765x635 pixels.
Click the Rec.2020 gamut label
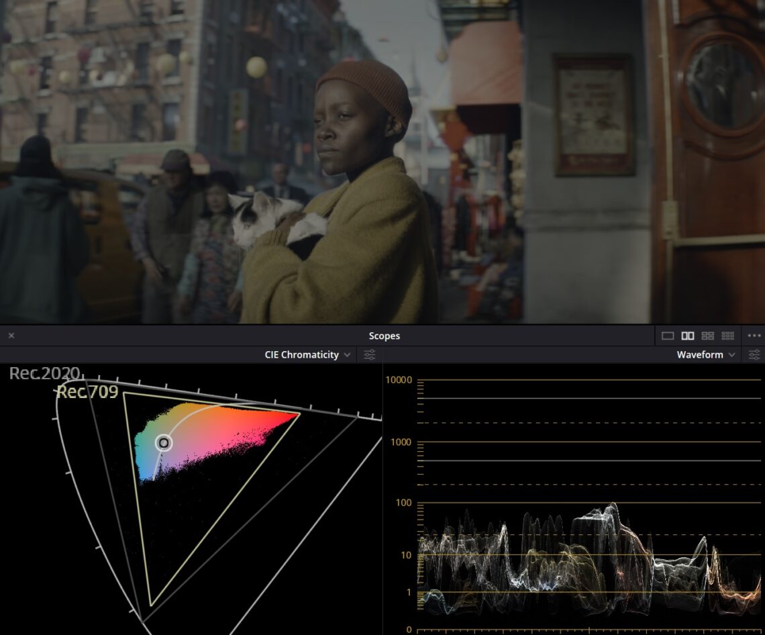pyautogui.click(x=44, y=373)
